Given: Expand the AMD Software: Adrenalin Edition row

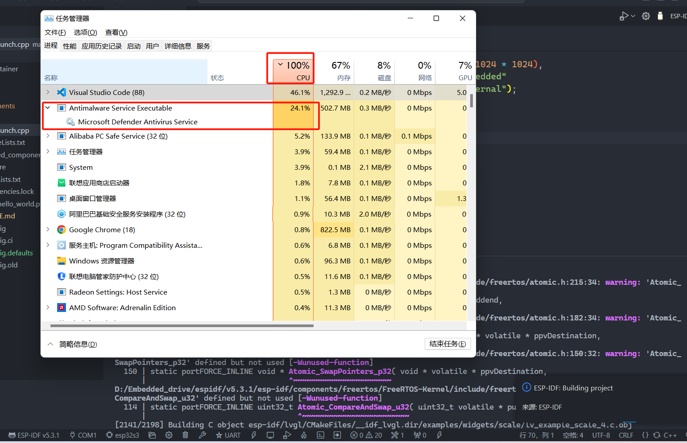Looking at the screenshot, I should point(48,308).
